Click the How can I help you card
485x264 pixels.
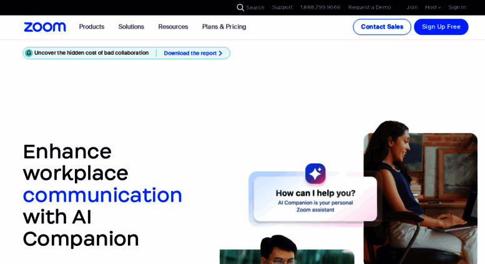pos(315,198)
